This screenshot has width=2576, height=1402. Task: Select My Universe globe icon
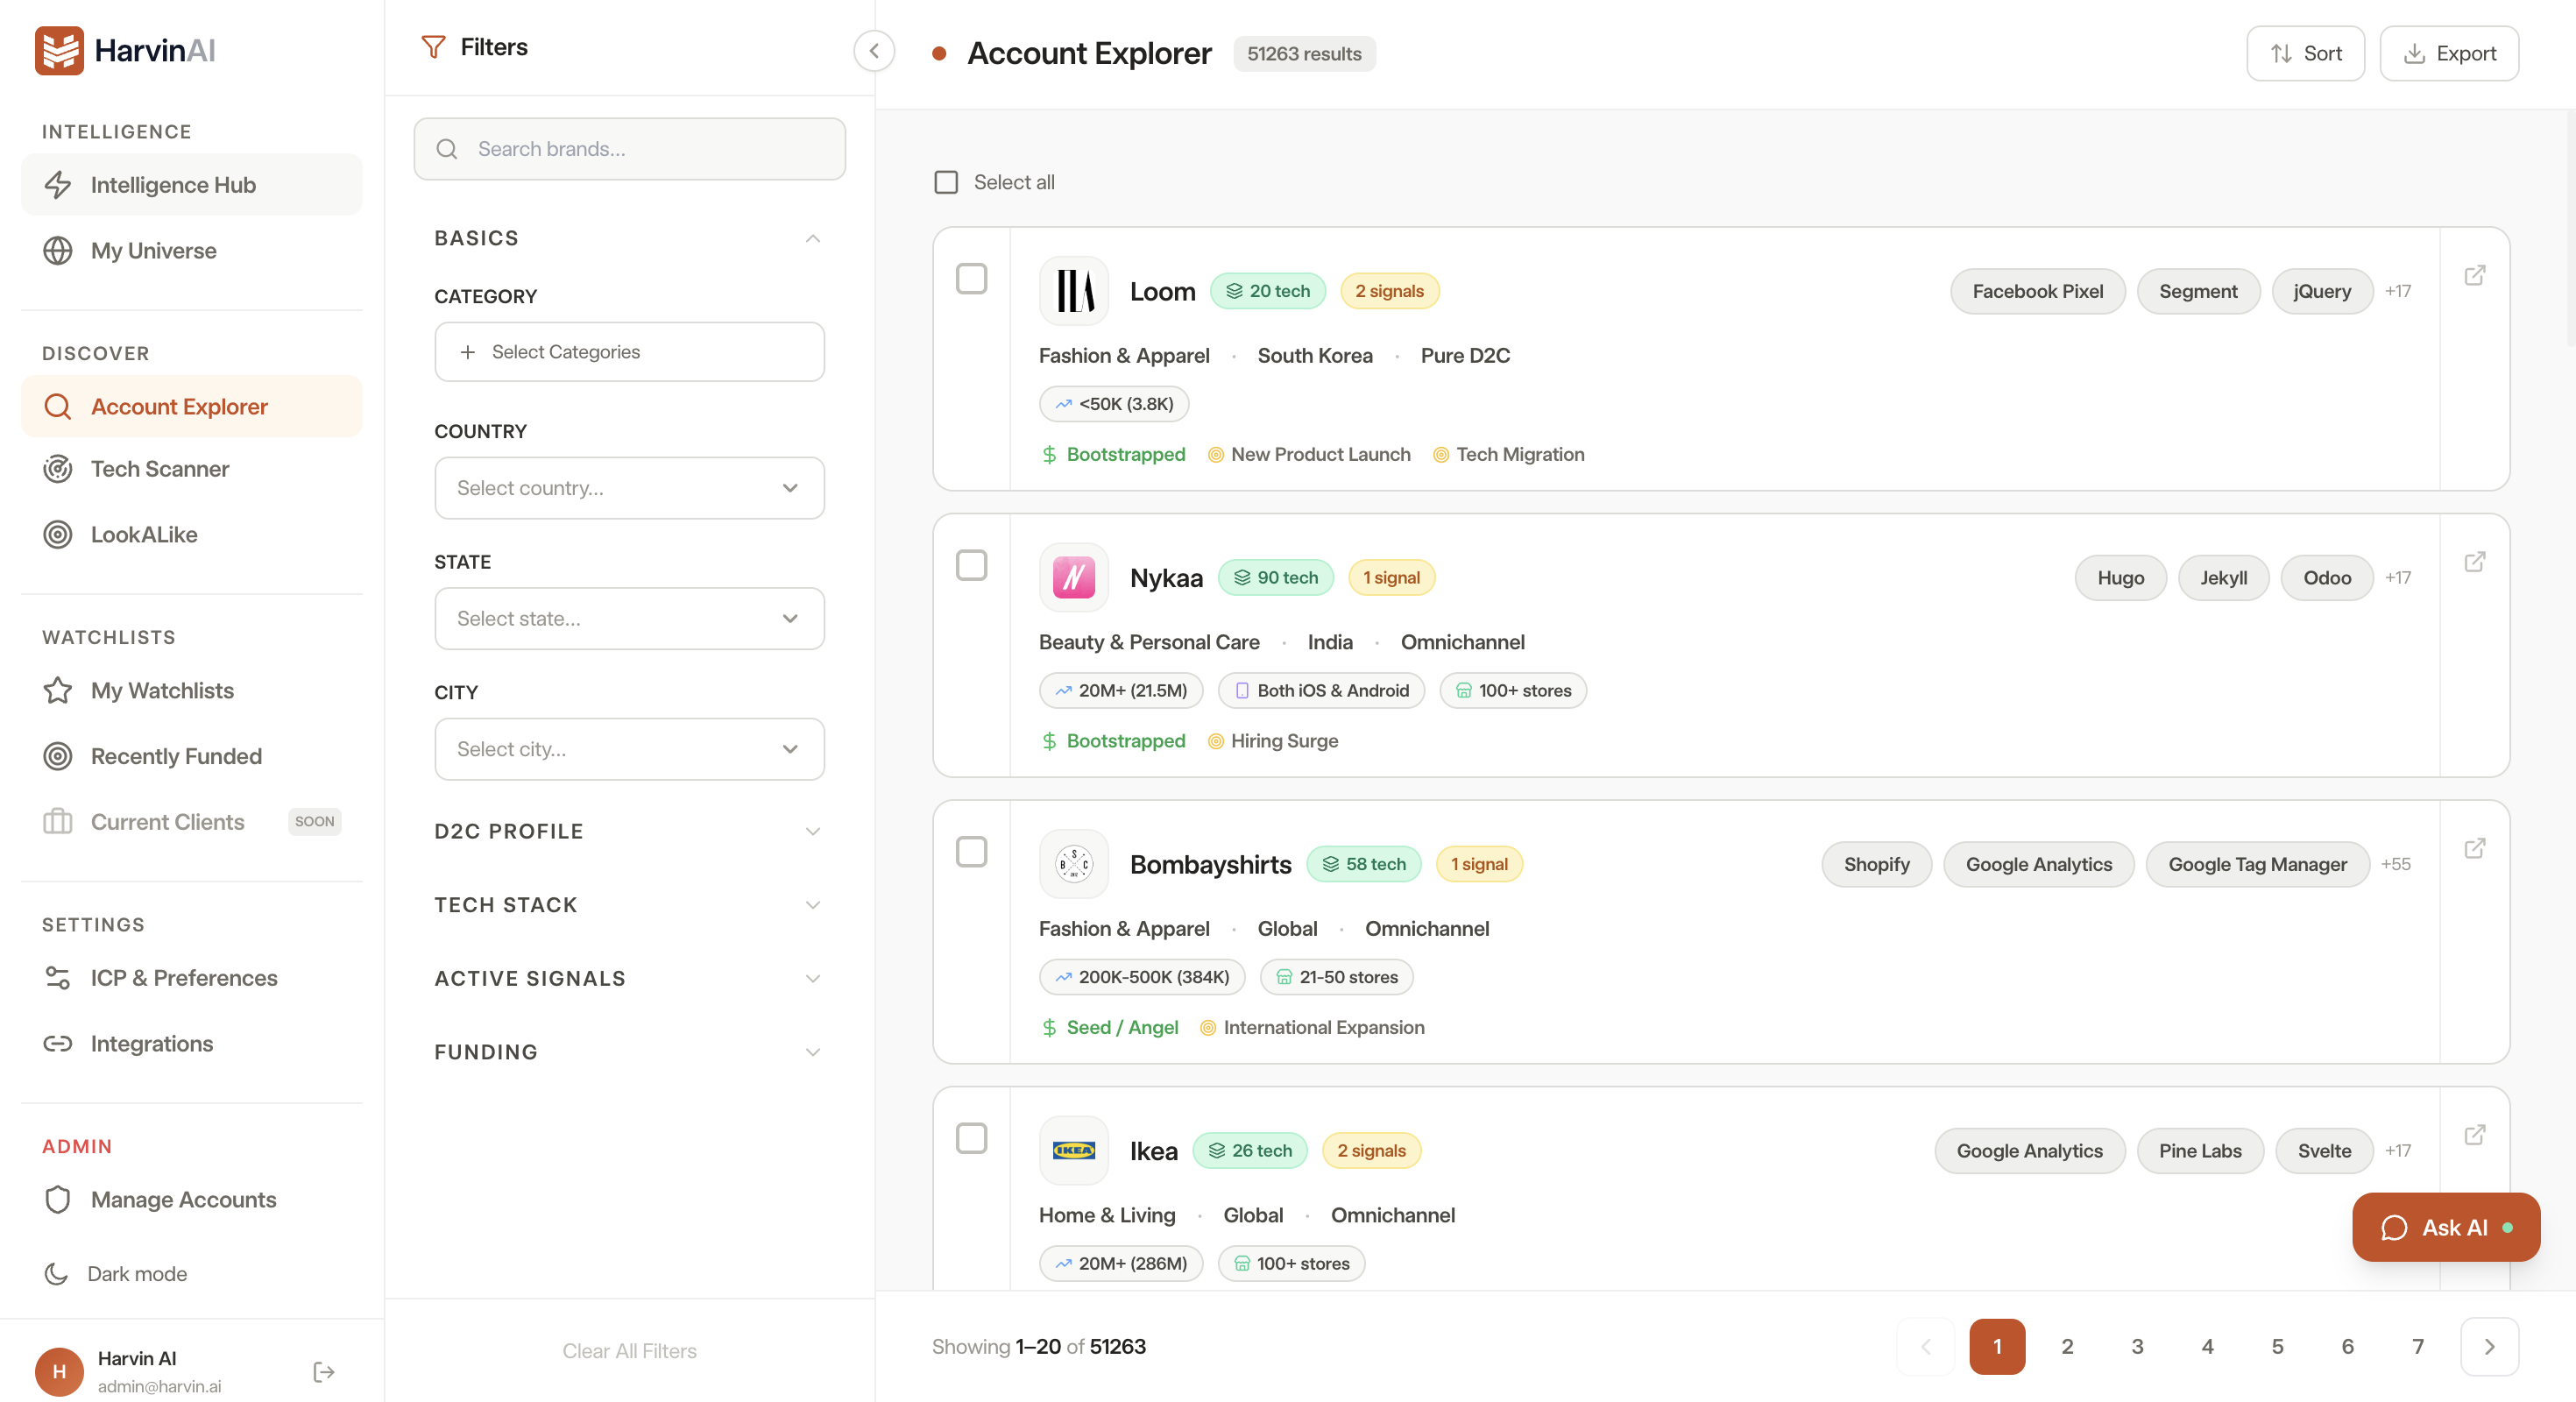pos(57,250)
